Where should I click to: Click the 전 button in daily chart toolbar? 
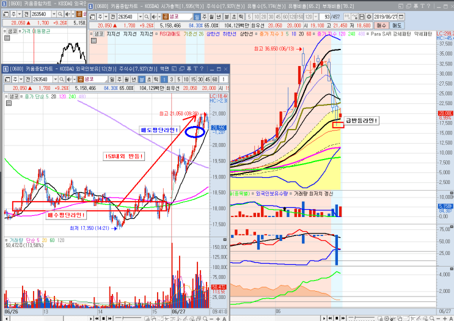[113, 17]
